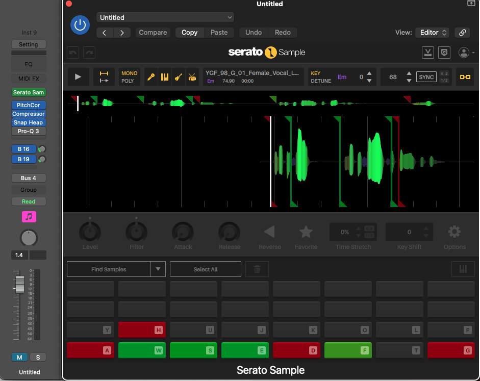
Task: Select the red H pad
Action: [142, 330]
